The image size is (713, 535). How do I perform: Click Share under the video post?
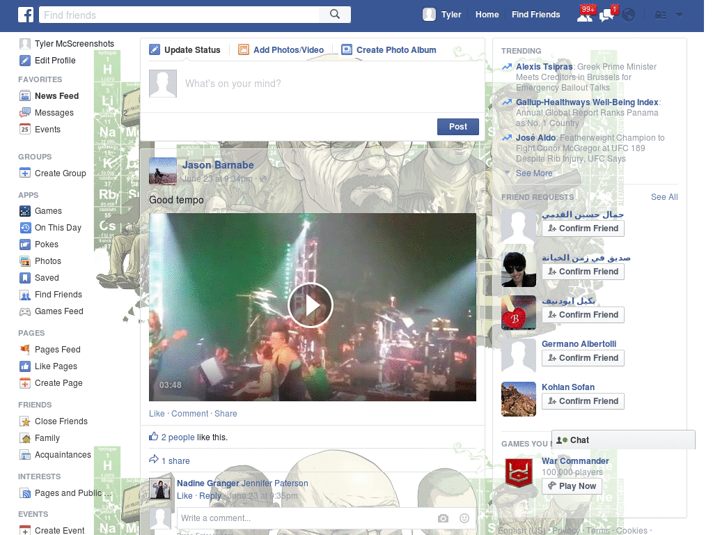click(226, 414)
